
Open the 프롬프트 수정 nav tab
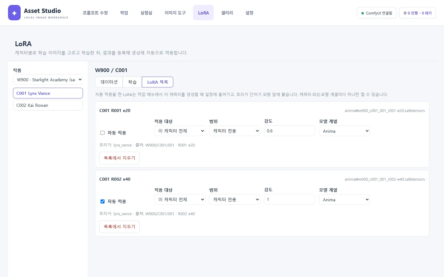coord(95,13)
